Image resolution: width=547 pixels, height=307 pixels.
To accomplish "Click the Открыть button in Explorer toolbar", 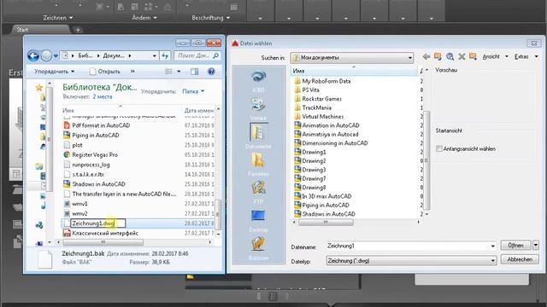I will coord(105,72).
